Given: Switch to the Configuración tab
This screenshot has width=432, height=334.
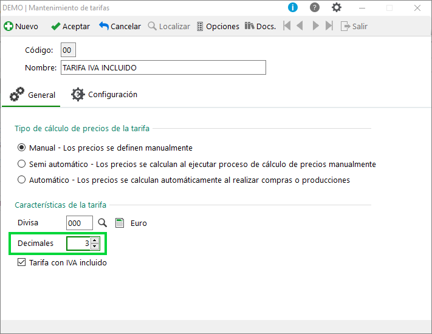Looking at the screenshot, I should point(105,95).
